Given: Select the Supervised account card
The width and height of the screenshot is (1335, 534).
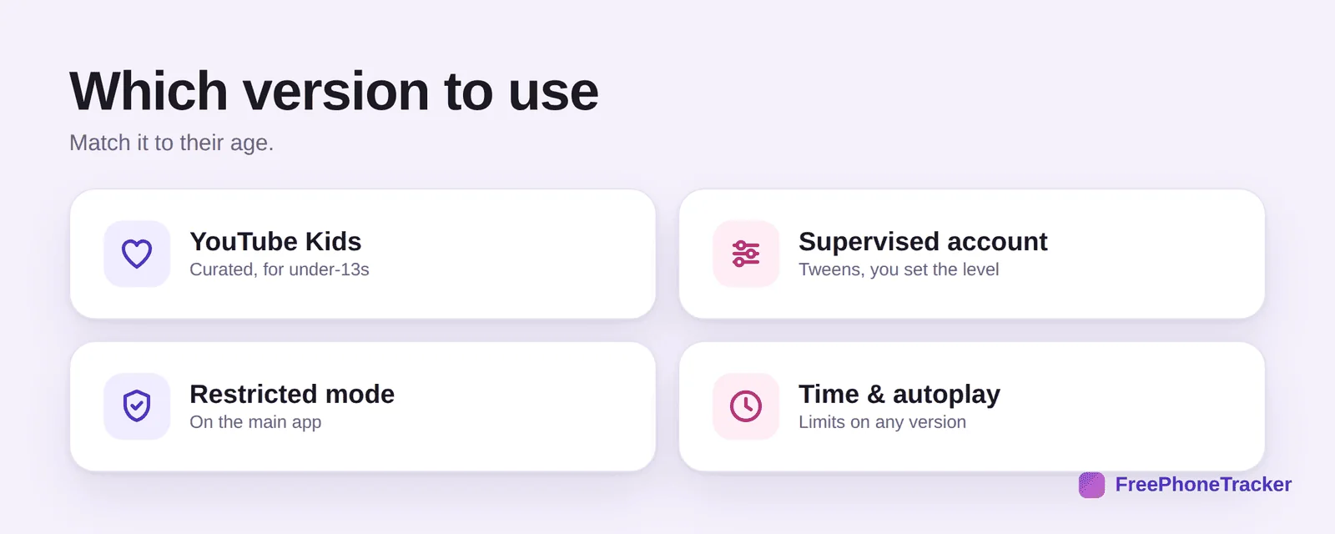Looking at the screenshot, I should [972, 254].
